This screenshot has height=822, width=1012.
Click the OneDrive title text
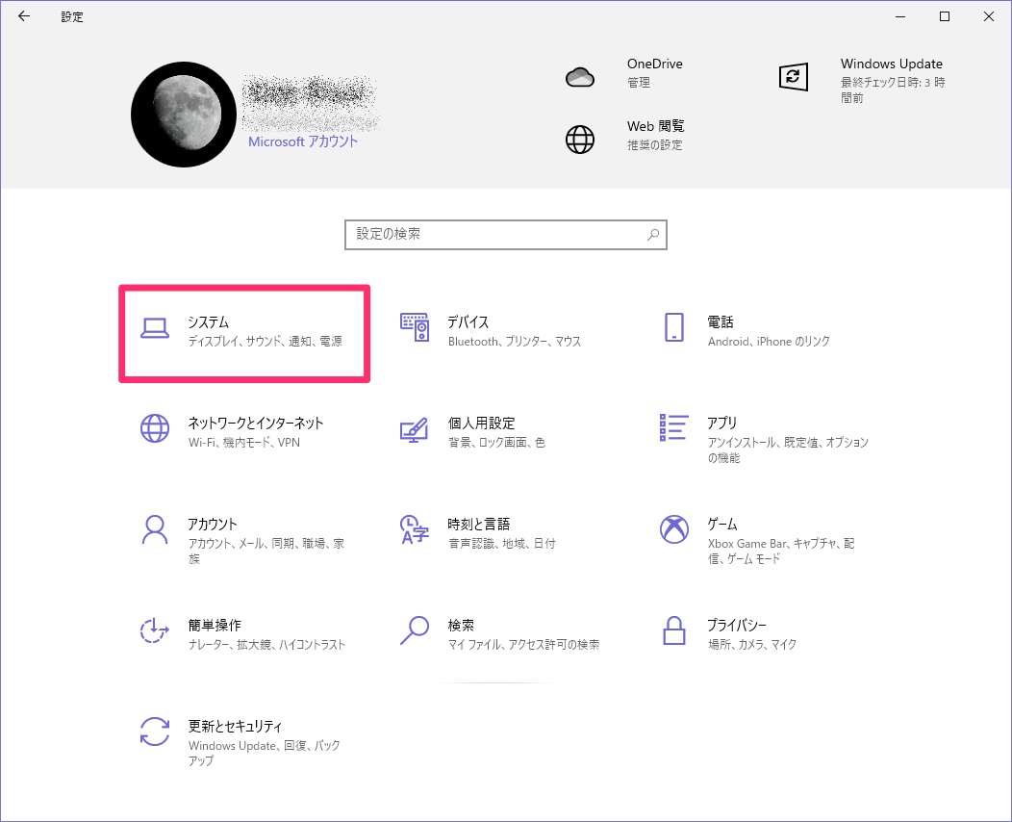(x=654, y=64)
